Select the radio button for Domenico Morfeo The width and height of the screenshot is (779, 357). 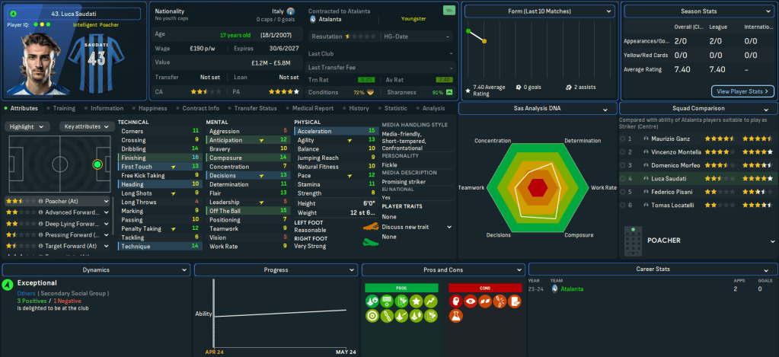(624, 165)
